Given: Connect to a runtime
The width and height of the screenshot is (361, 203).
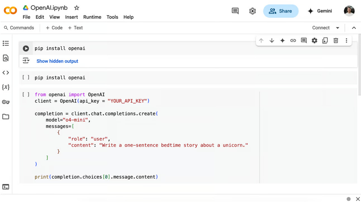Looking at the screenshot, I should tap(321, 28).
